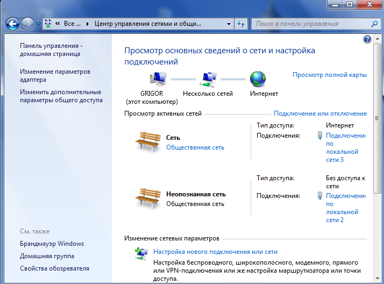This screenshot has height=284, width=384.
Task: Click the bench icon beside "Неопознанная сеть"
Action: pos(148,198)
